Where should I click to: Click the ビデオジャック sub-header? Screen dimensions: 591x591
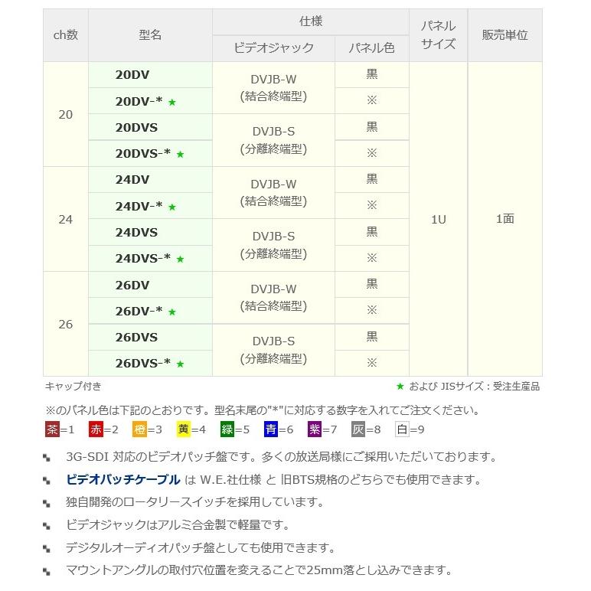click(273, 48)
